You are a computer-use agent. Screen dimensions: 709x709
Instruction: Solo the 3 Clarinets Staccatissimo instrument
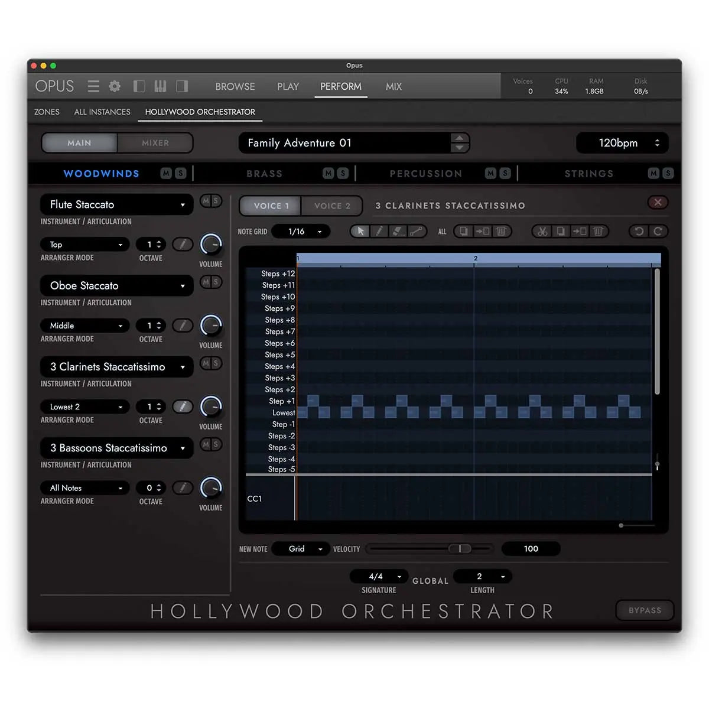[215, 363]
